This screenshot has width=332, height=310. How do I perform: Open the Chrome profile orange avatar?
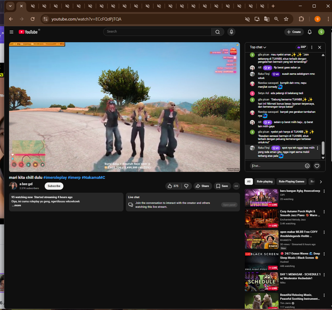tap(317, 19)
